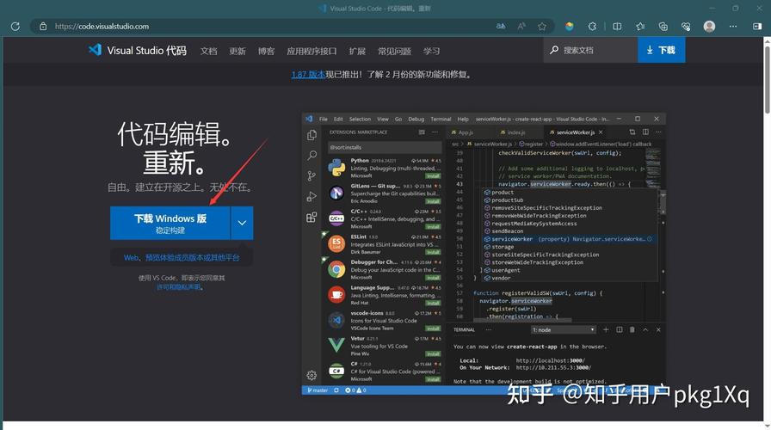Select serviceWorker.js tab in VS Code preview
This screenshot has width=771, height=430.
point(576,132)
